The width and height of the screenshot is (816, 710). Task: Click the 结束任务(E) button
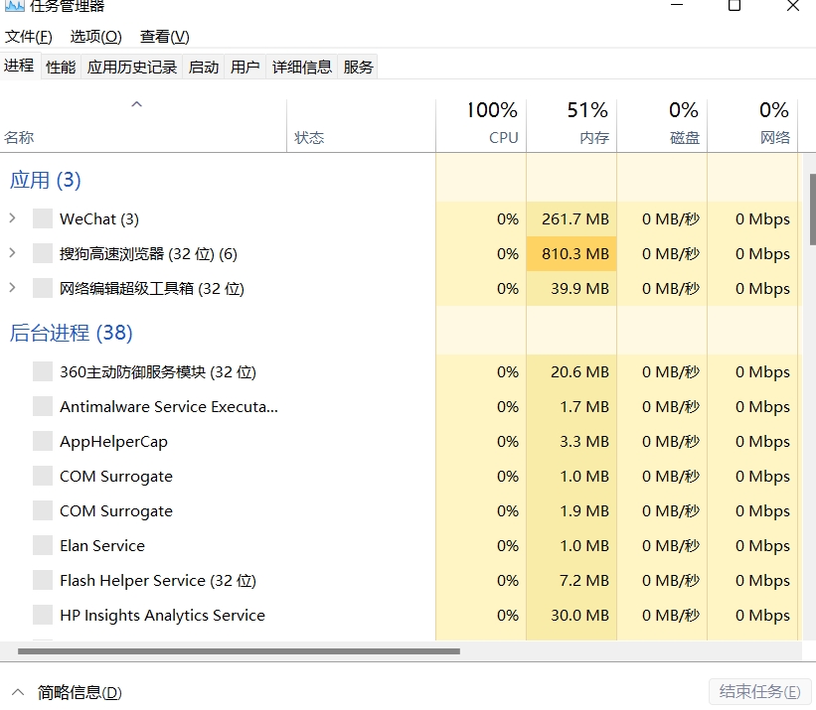pos(759,692)
